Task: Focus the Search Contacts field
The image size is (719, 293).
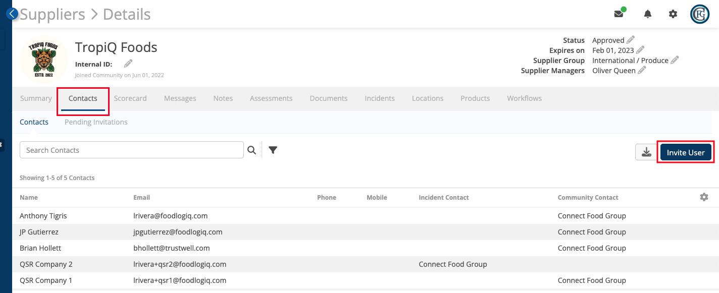Action: (132, 150)
